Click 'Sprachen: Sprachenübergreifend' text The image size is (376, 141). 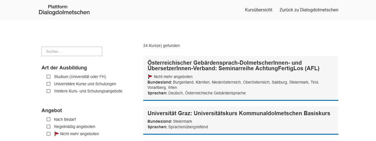[x=178, y=127]
